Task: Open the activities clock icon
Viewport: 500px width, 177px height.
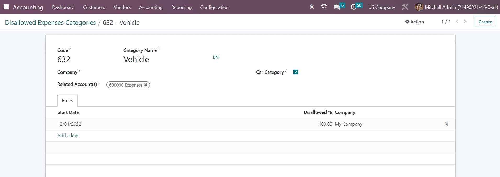Action: [353, 7]
